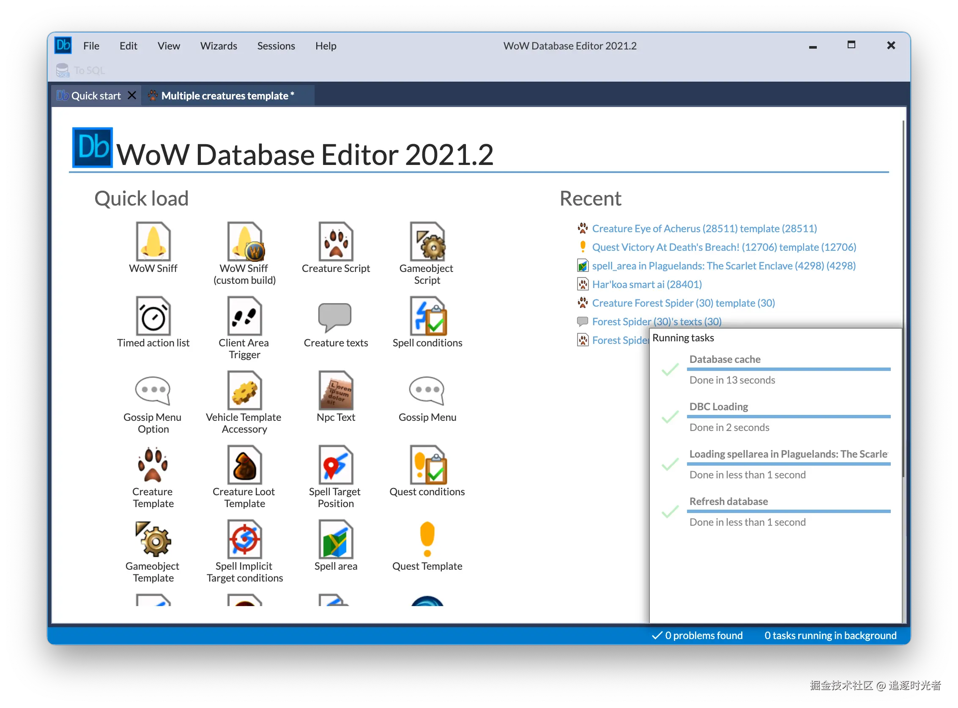Viewport: 958px width, 708px height.
Task: Click the 'Running tasks' panel heading
Action: tap(683, 338)
